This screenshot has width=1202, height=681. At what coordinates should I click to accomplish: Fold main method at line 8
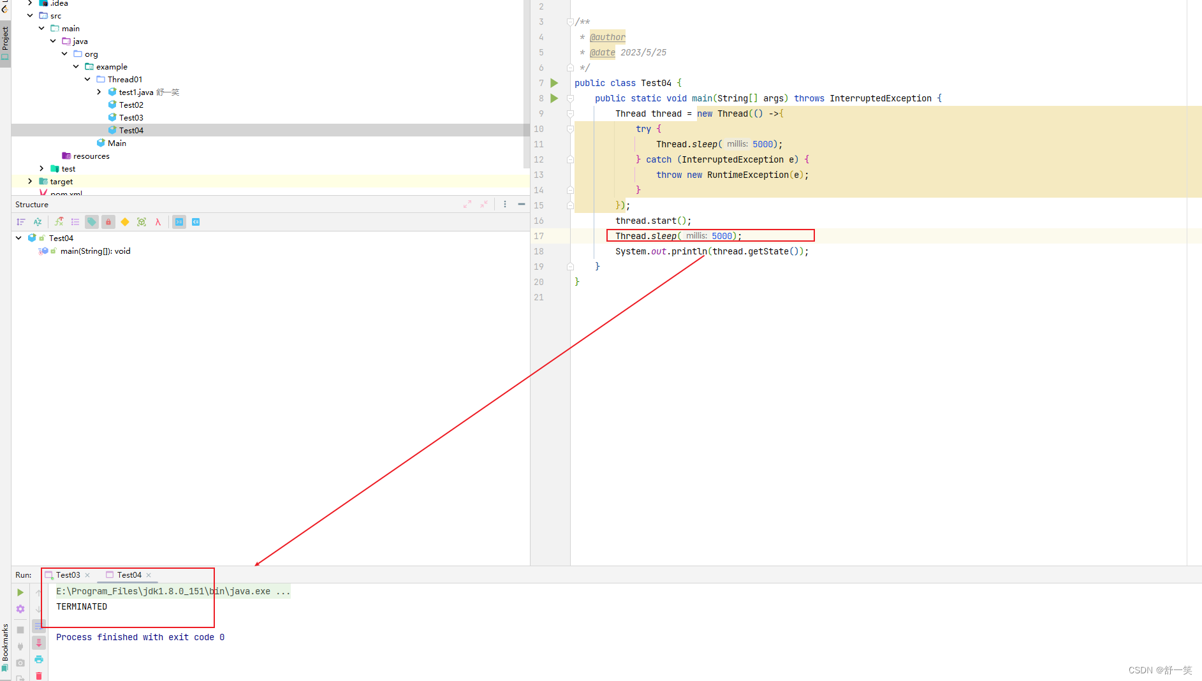point(570,98)
